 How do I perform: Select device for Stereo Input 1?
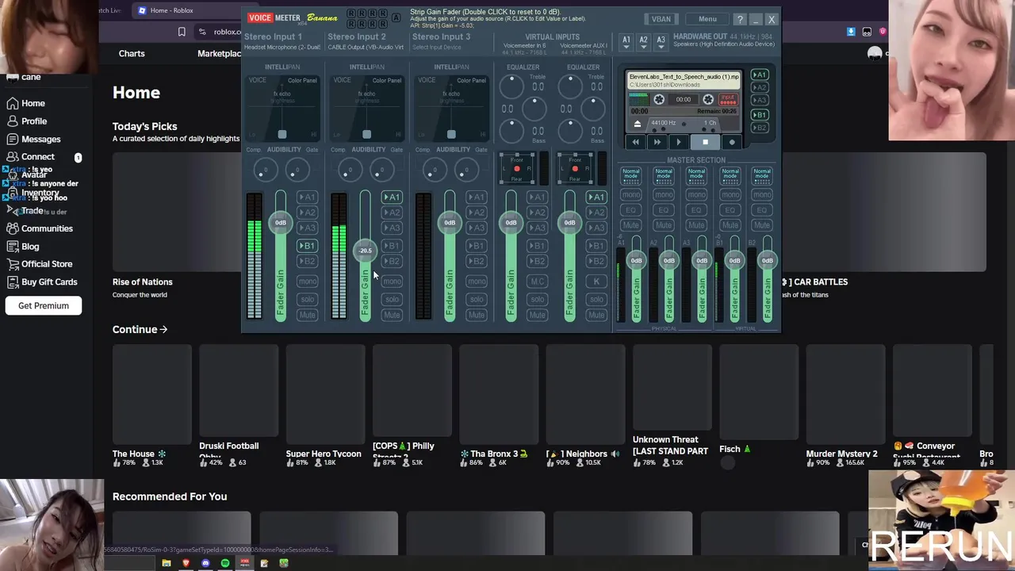[282, 47]
